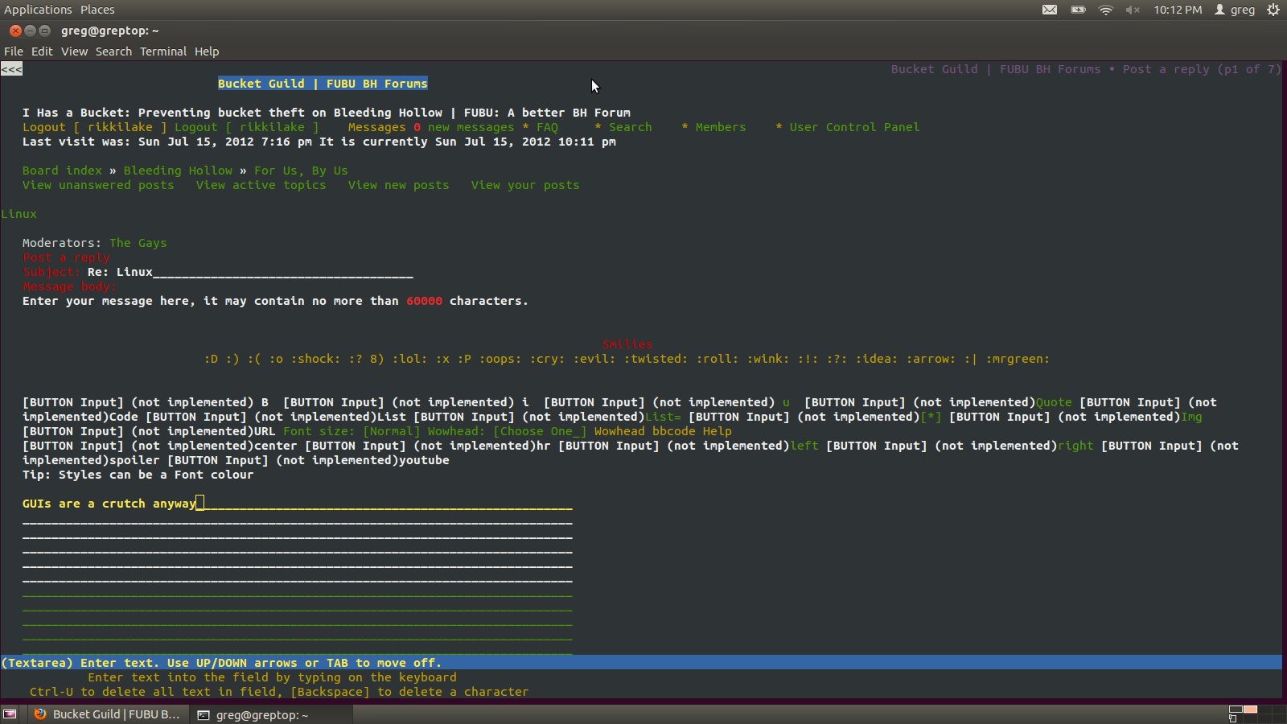
Task: Follow the first Logout rikkilake link
Action: click(x=94, y=127)
